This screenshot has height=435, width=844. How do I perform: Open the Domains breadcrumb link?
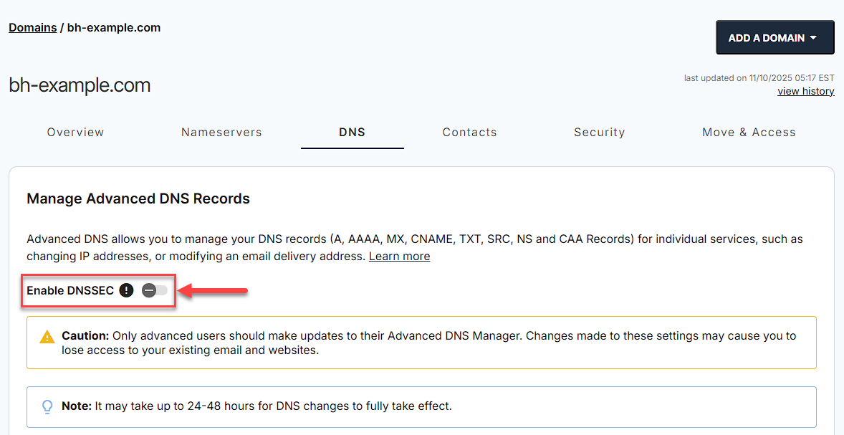click(x=32, y=27)
